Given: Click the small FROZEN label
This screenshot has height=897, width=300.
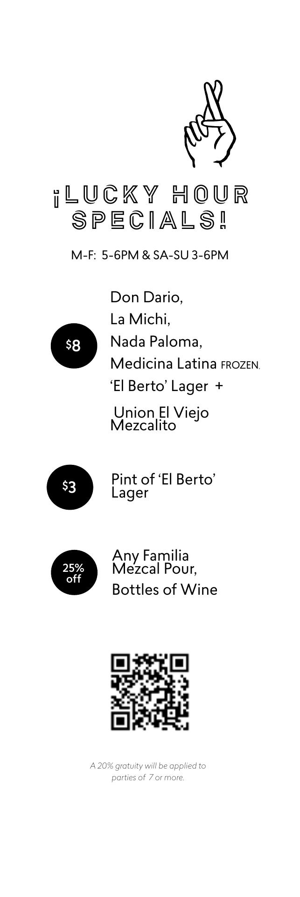Looking at the screenshot, I should [240, 365].
